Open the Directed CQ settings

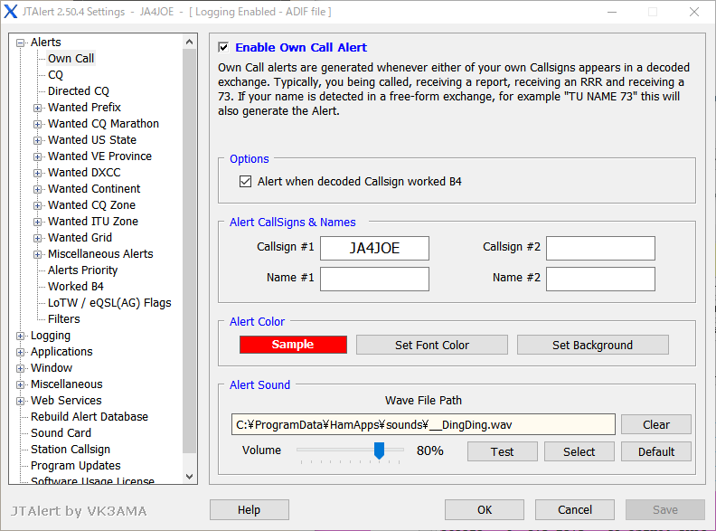click(79, 91)
